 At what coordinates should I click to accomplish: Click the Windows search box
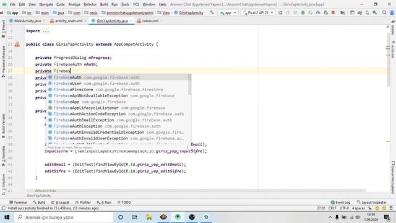[63, 217]
